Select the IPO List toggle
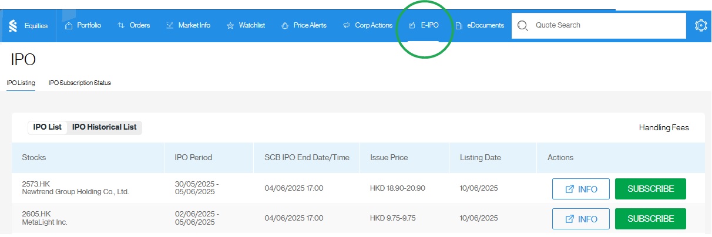The image size is (712, 237). (48, 127)
